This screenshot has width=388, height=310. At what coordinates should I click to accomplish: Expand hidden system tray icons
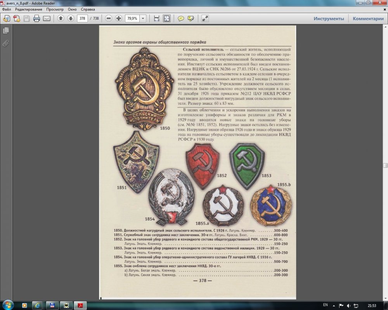pyautogui.click(x=335, y=305)
